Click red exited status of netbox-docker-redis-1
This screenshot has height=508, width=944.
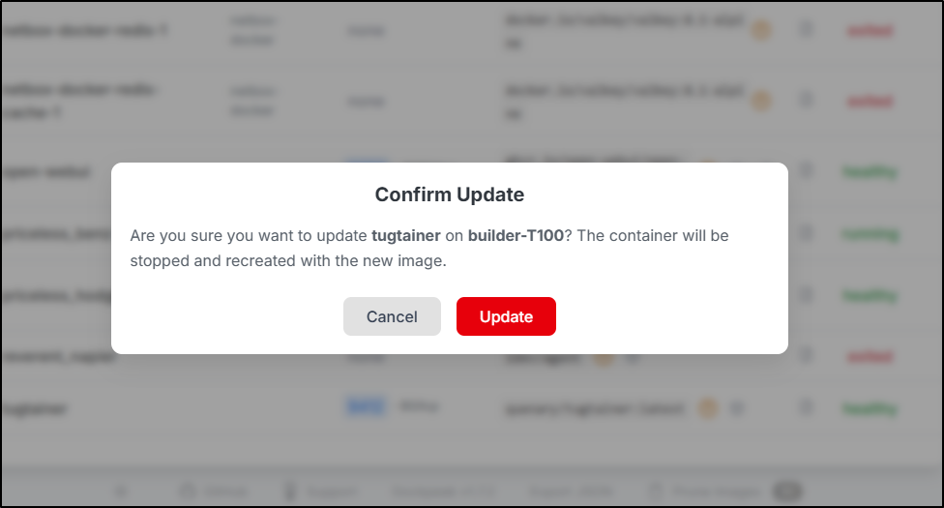coord(870,30)
